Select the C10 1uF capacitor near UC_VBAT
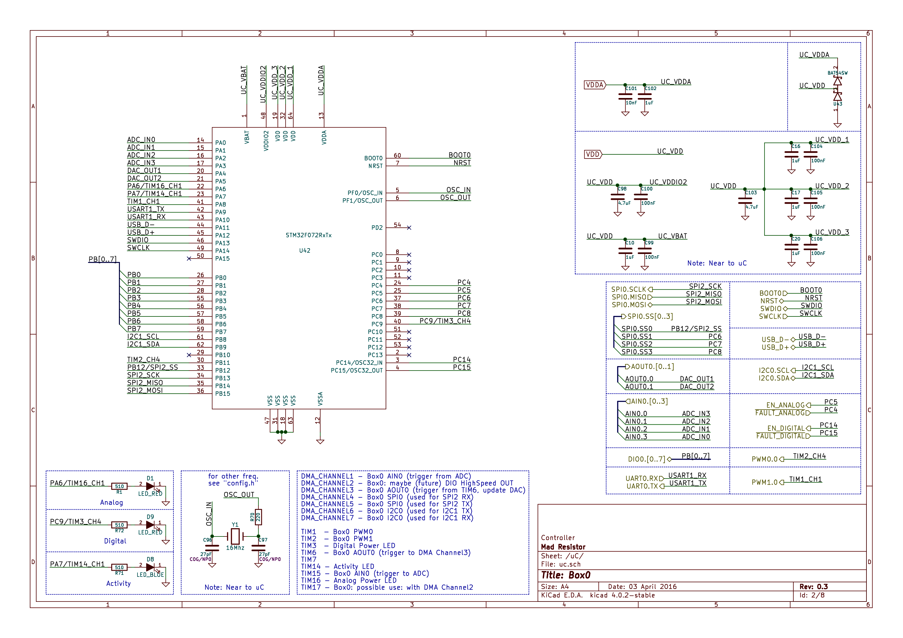The height and width of the screenshot is (638, 903). pos(625,251)
